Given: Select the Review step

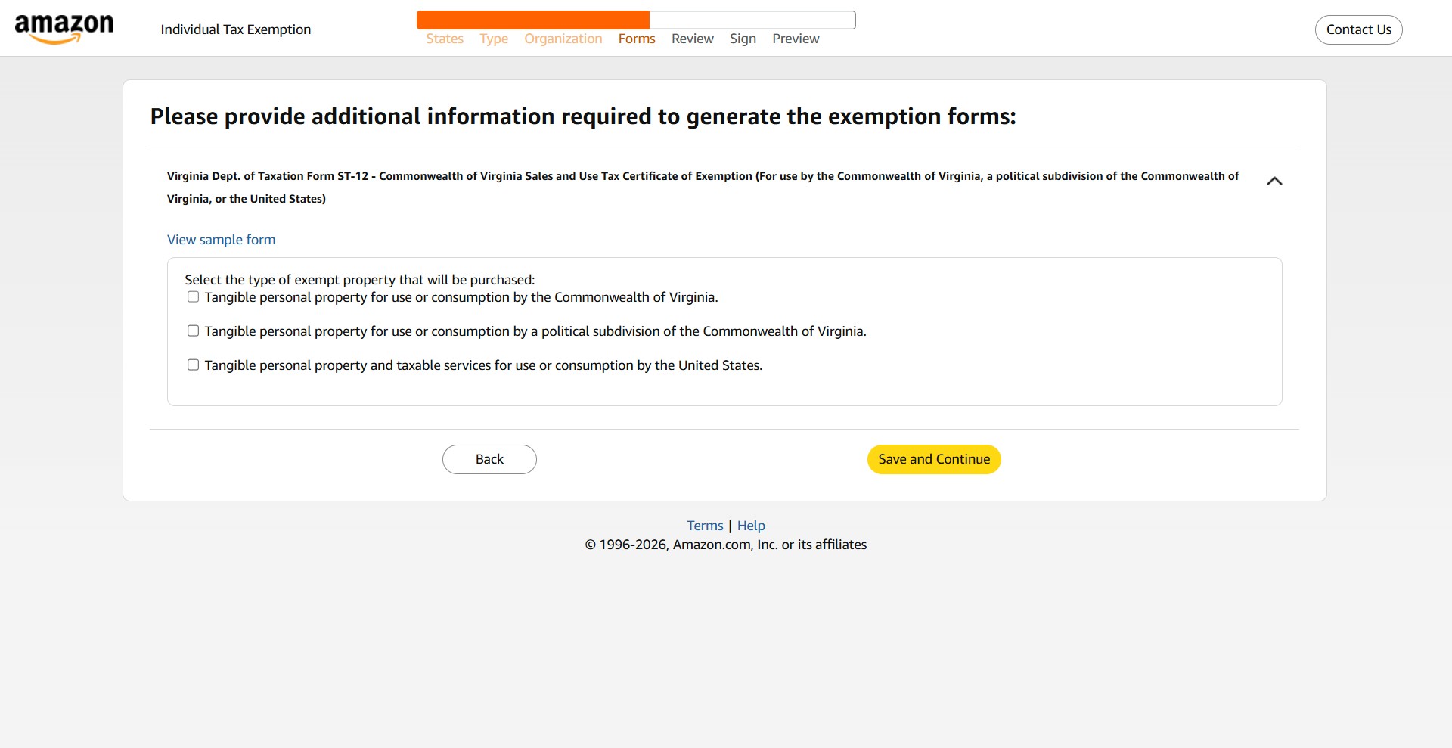Looking at the screenshot, I should coord(692,38).
